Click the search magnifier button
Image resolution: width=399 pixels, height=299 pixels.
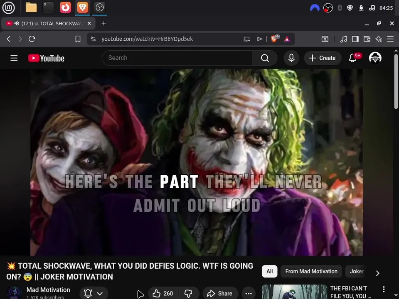[265, 58]
